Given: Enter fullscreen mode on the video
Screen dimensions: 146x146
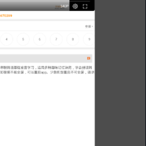Looking at the screenshot, I should pyautogui.click(x=85, y=6).
